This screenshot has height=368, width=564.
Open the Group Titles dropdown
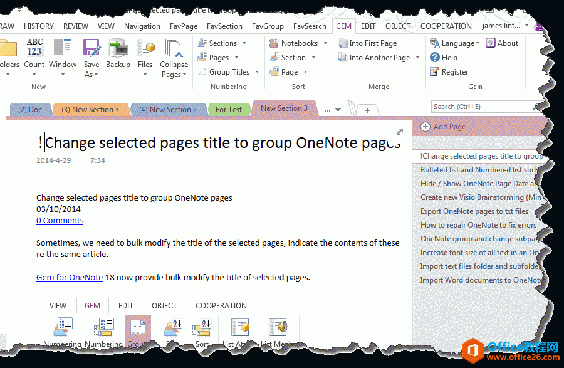point(257,72)
